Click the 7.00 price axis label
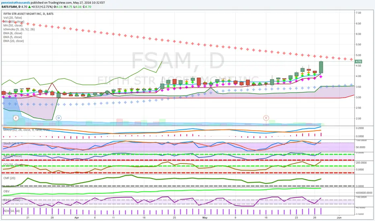This screenshot has width=375, height=221. [358, 13]
